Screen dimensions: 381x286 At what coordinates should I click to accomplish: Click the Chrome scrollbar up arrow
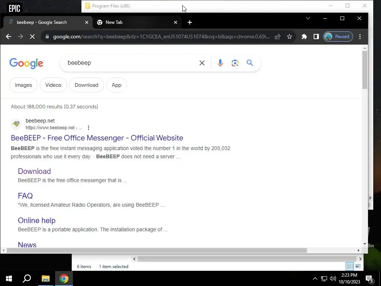coord(365,48)
